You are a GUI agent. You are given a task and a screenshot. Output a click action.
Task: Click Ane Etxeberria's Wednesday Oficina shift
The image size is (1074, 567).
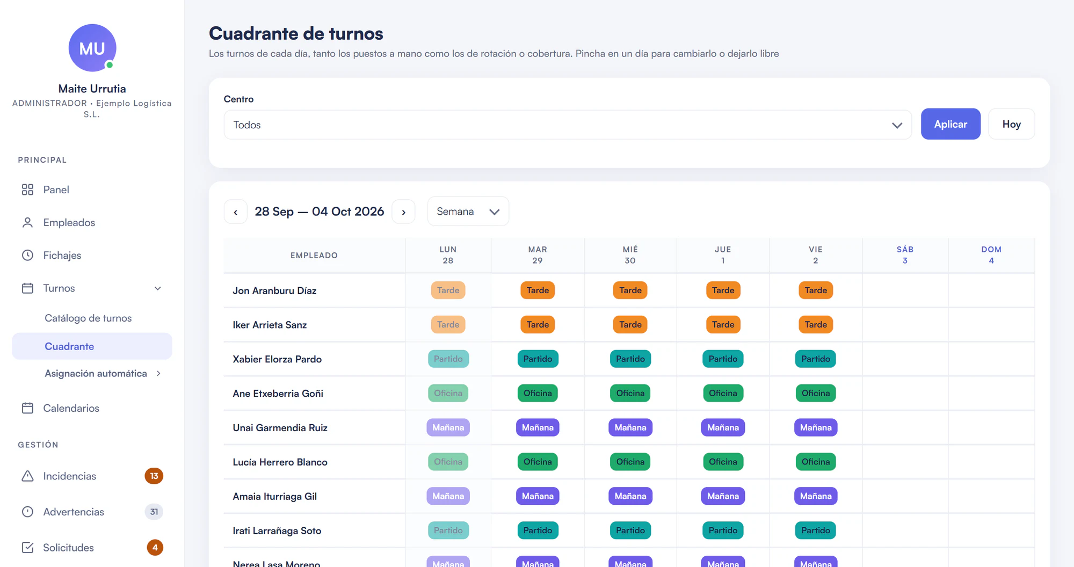pyautogui.click(x=630, y=393)
